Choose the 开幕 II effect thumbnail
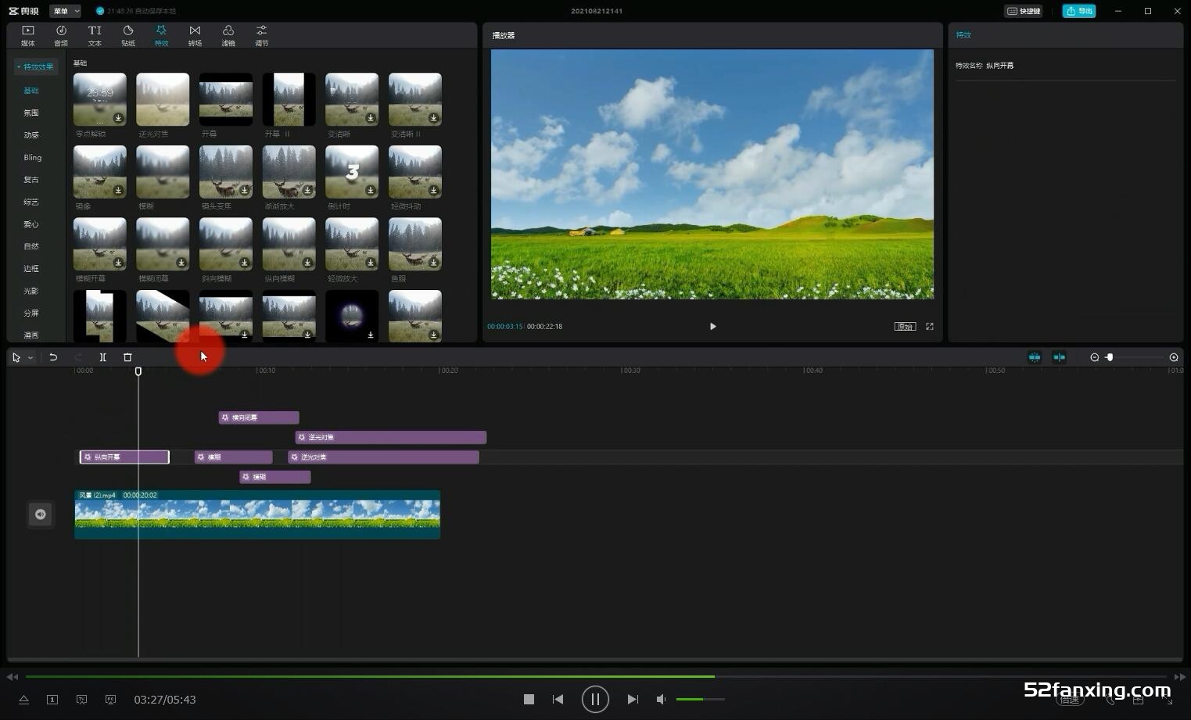 [x=289, y=99]
